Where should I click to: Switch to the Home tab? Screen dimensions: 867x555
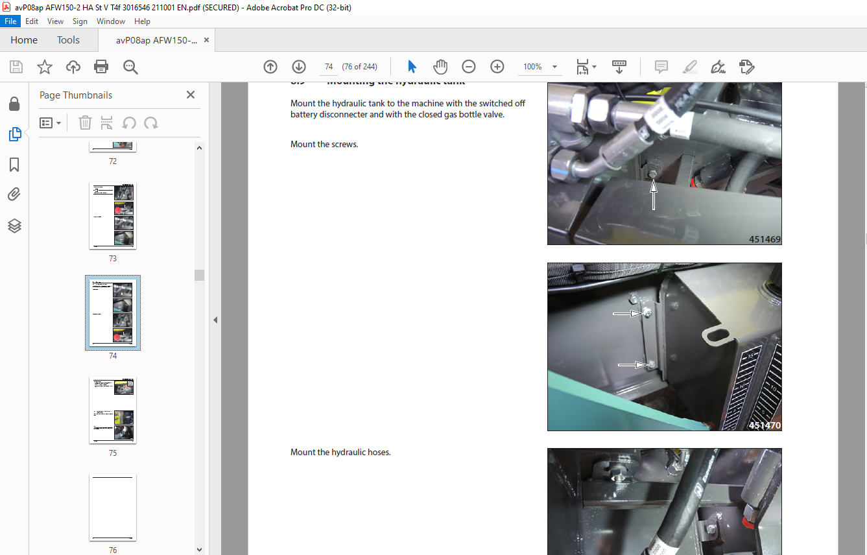tap(24, 40)
